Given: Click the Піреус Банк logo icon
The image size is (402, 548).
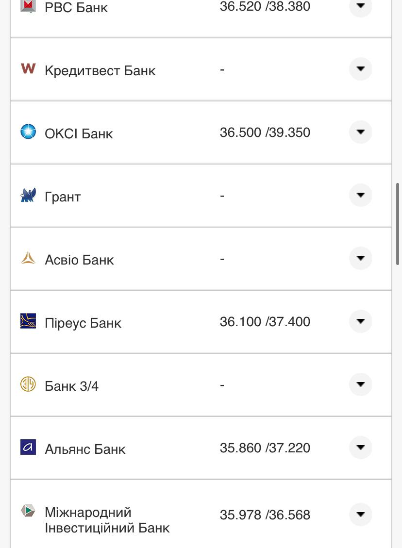Looking at the screenshot, I should point(28,321).
